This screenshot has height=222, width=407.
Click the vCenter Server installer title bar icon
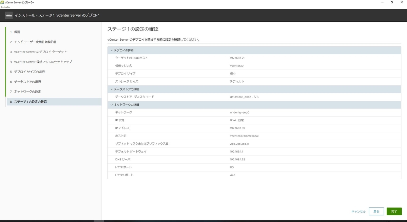pos(2,2)
